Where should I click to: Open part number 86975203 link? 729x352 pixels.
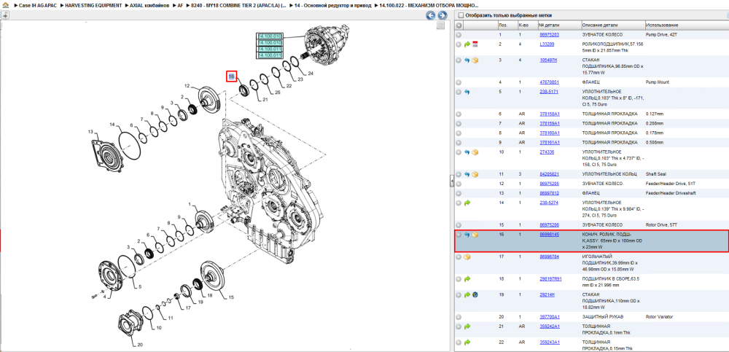(x=549, y=35)
